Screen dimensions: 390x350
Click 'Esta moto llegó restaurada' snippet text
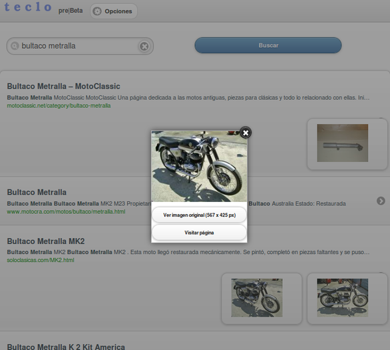pos(186,252)
